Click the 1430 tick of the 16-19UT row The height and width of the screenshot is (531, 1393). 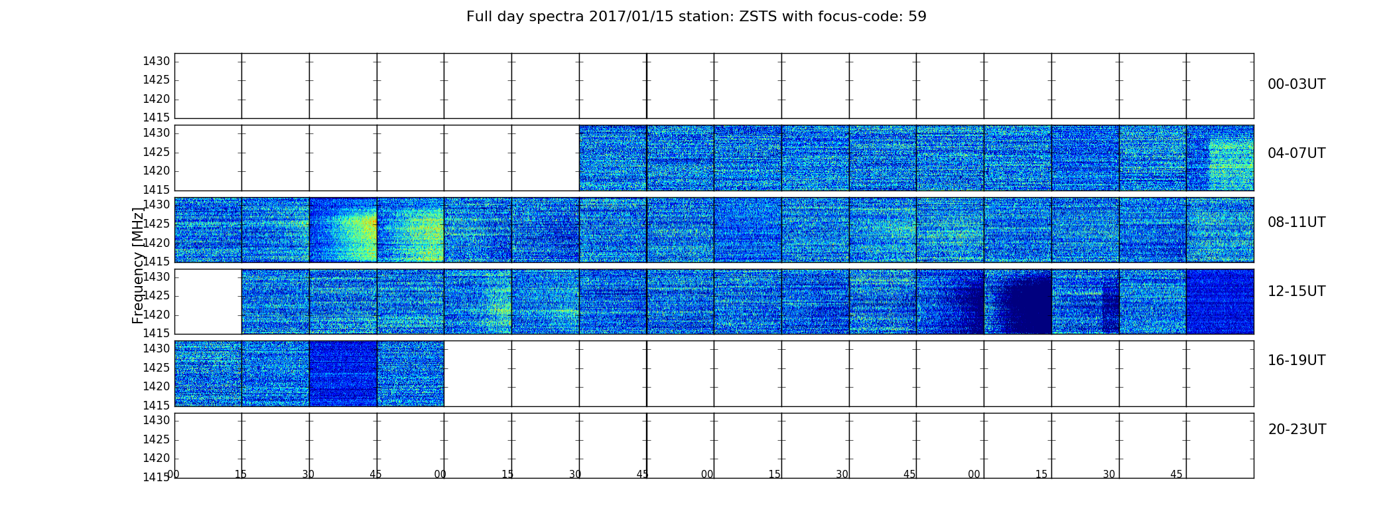[x=157, y=349]
